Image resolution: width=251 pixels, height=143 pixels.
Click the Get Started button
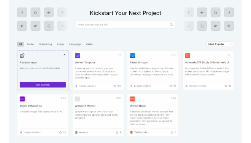click(43, 85)
